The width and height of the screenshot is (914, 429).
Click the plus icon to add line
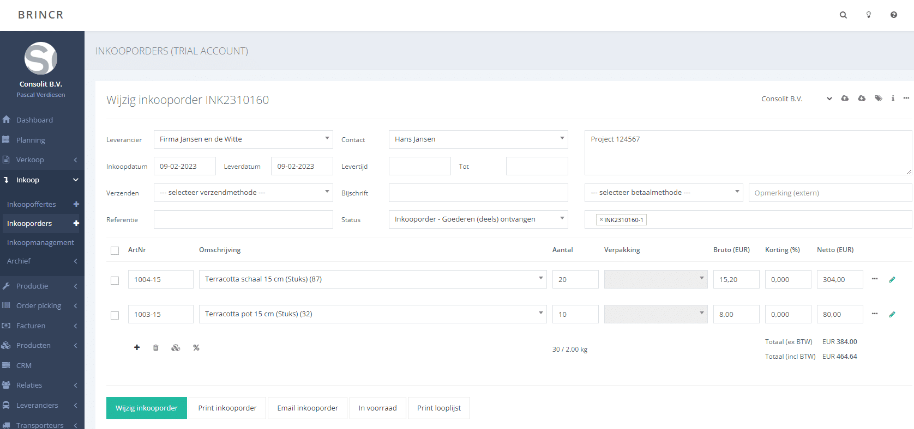click(137, 347)
